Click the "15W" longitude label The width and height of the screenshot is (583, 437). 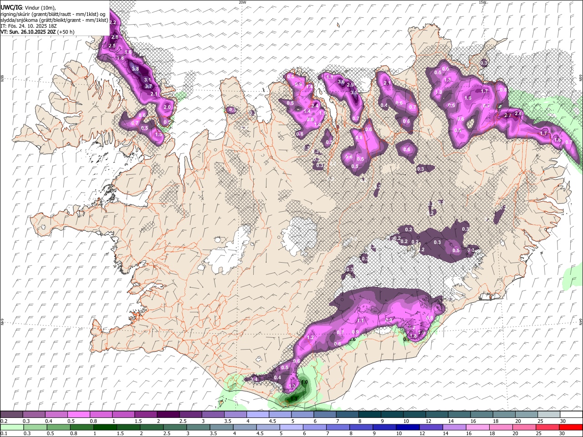click(x=482, y=2)
